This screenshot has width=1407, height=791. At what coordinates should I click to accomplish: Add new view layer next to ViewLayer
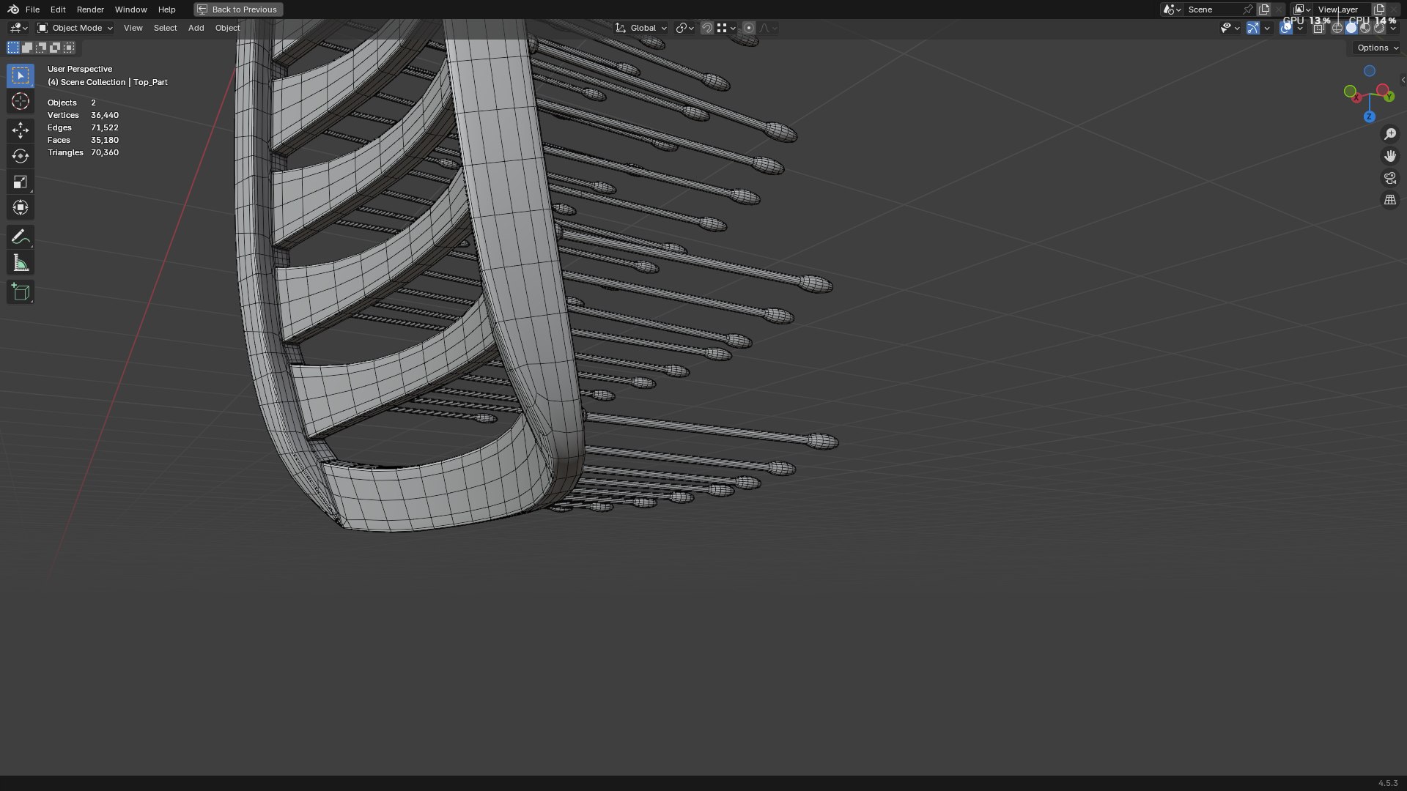click(1379, 10)
